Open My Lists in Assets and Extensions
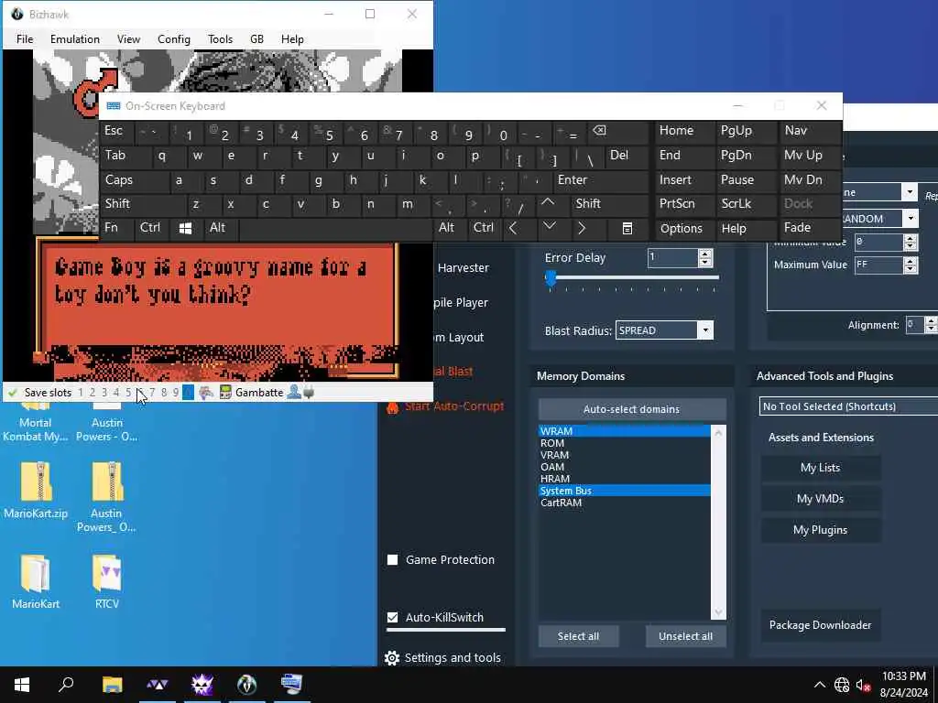938x703 pixels. pos(820,468)
